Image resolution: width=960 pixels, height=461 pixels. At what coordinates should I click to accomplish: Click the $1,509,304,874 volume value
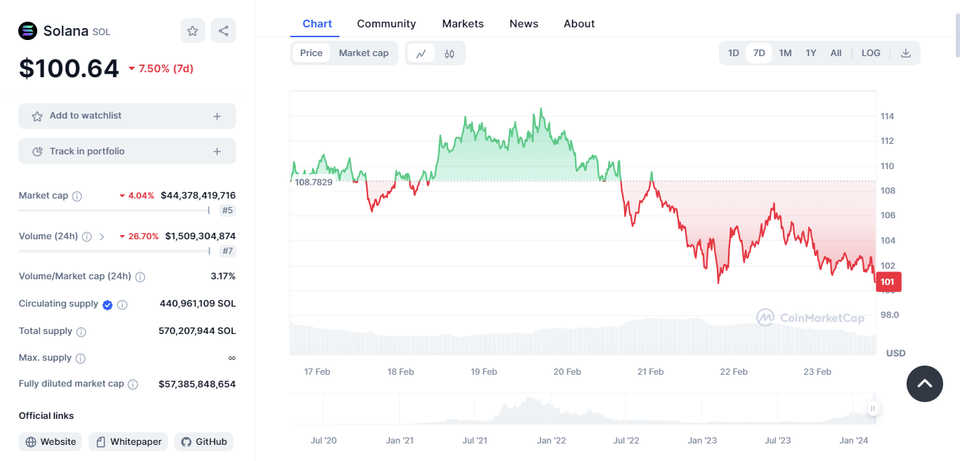[x=200, y=236]
